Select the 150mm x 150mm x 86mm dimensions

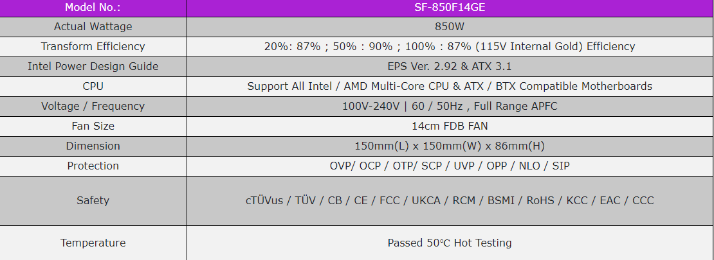tap(450, 146)
